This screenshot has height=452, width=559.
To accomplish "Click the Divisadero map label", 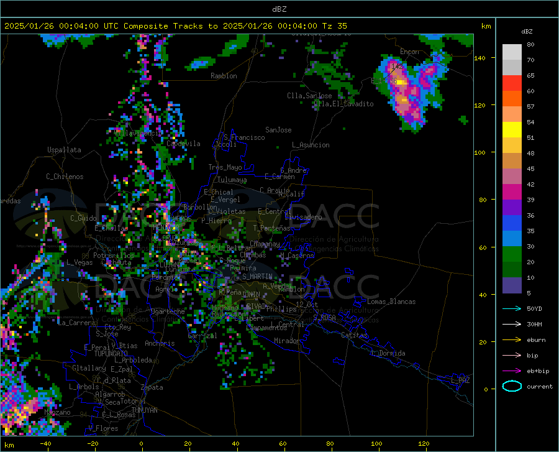I will (x=303, y=217).
